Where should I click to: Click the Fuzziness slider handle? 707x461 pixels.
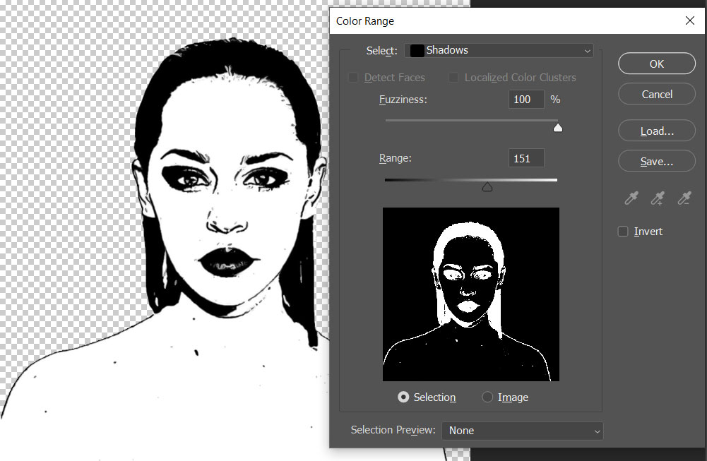(557, 128)
